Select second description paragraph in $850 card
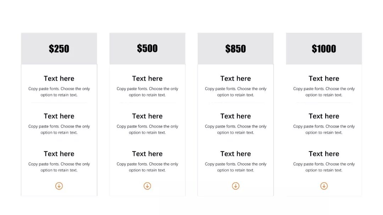Image resolution: width=383 pixels, height=215 pixels. point(235,129)
